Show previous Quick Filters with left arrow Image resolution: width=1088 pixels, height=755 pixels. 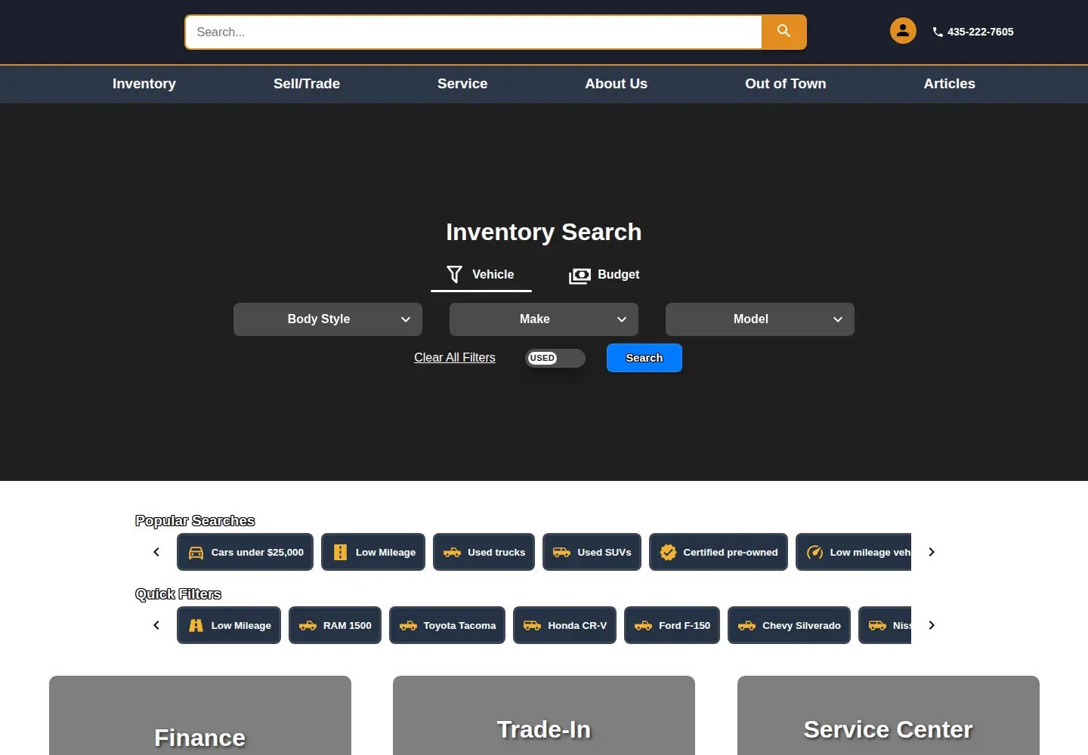point(156,625)
